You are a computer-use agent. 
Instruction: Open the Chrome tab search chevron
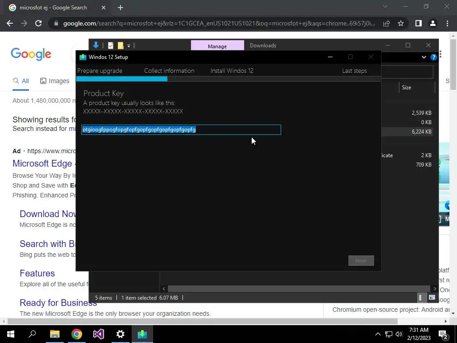tap(385, 6)
